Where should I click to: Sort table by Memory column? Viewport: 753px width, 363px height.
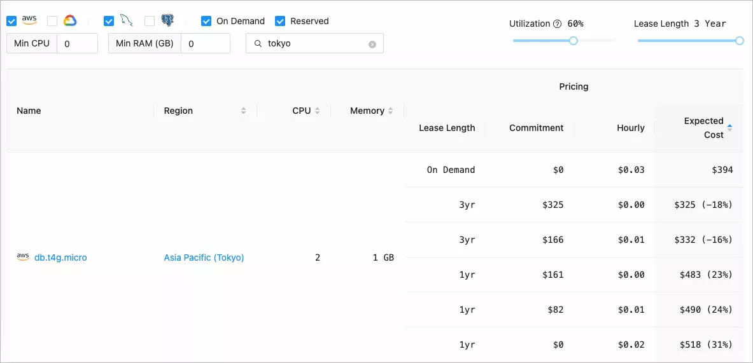pos(391,111)
